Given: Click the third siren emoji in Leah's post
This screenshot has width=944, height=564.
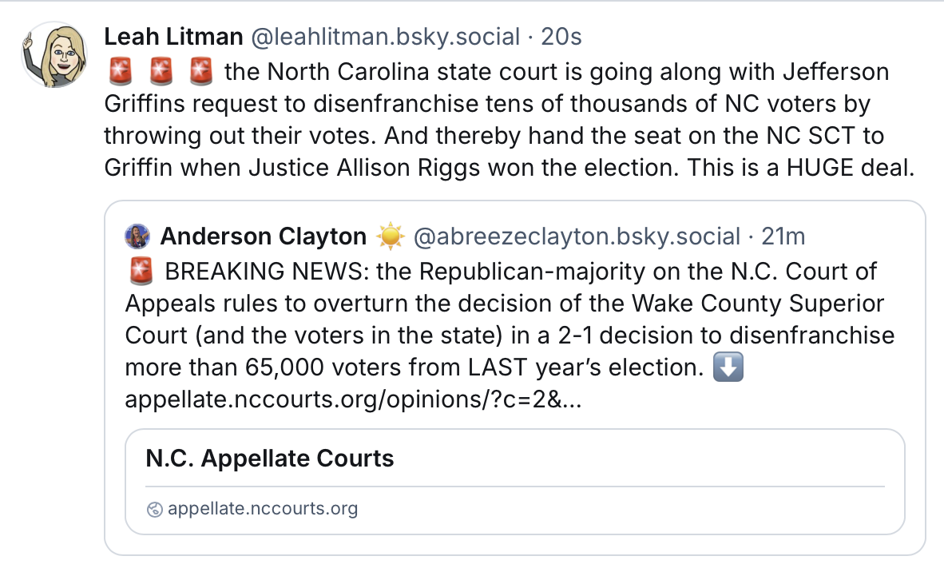Looking at the screenshot, I should (x=200, y=73).
